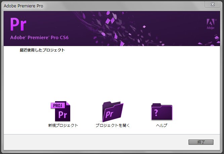Screen dimensions: 224x154
Task: Open the Help question-mark folder icon
Action: point(162,111)
